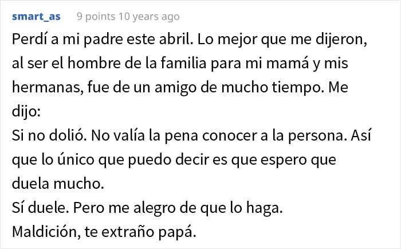Click the opening sentence 'Perdí a mi padre este abril'
Image resolution: width=401 pixels, height=249 pixels.
tap(103, 40)
